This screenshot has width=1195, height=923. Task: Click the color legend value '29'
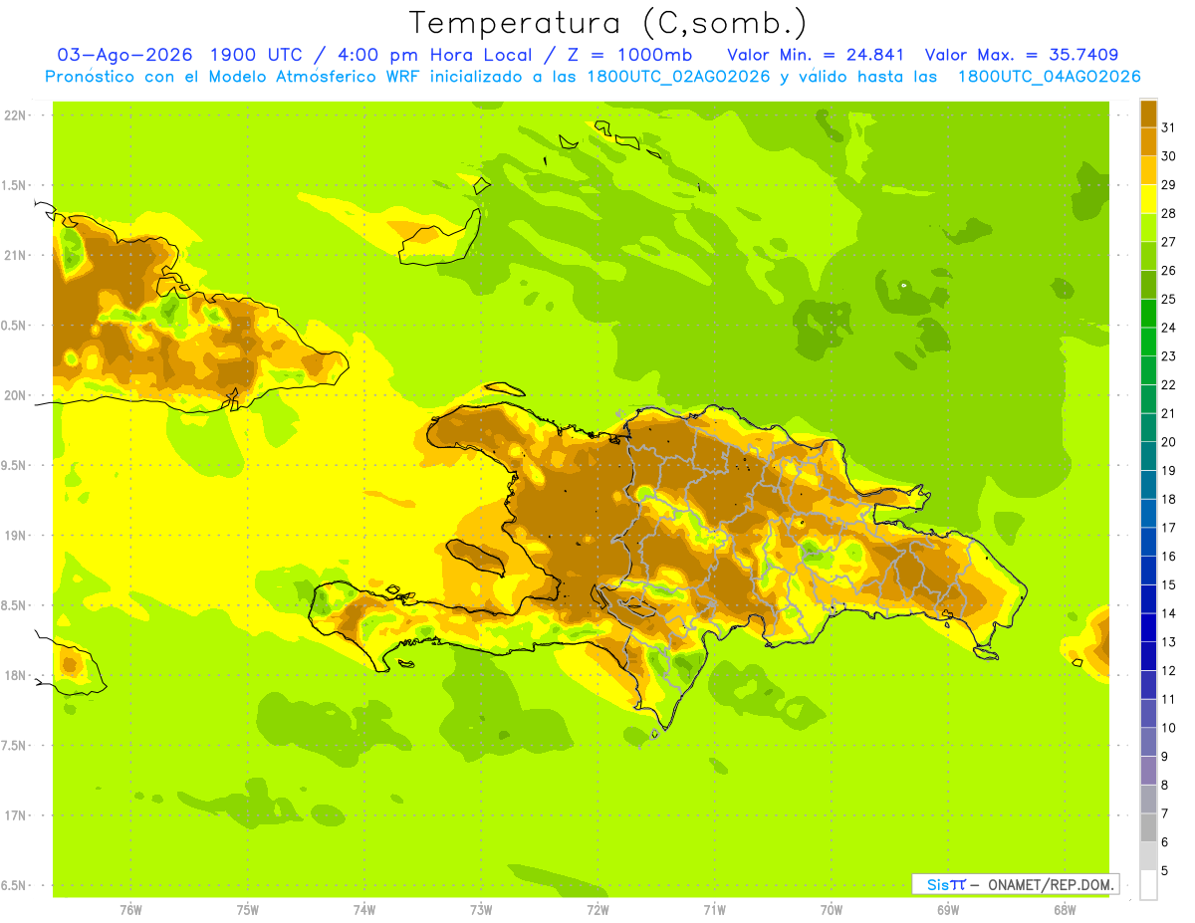(1168, 184)
